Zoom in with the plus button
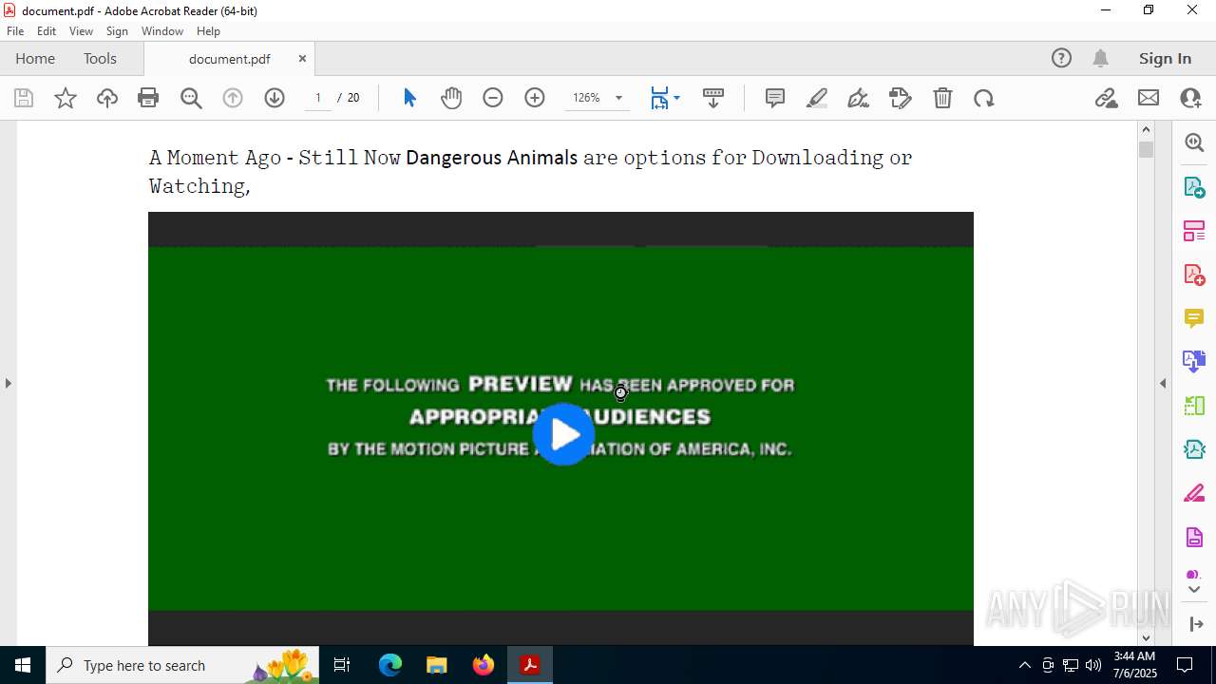This screenshot has height=684, width=1216. pyautogui.click(x=535, y=98)
